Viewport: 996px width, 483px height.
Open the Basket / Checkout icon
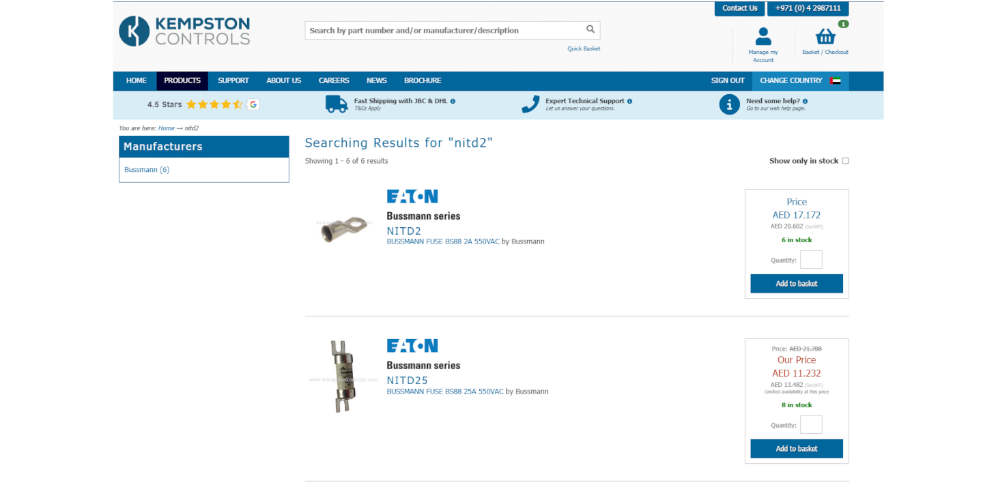pyautogui.click(x=825, y=37)
